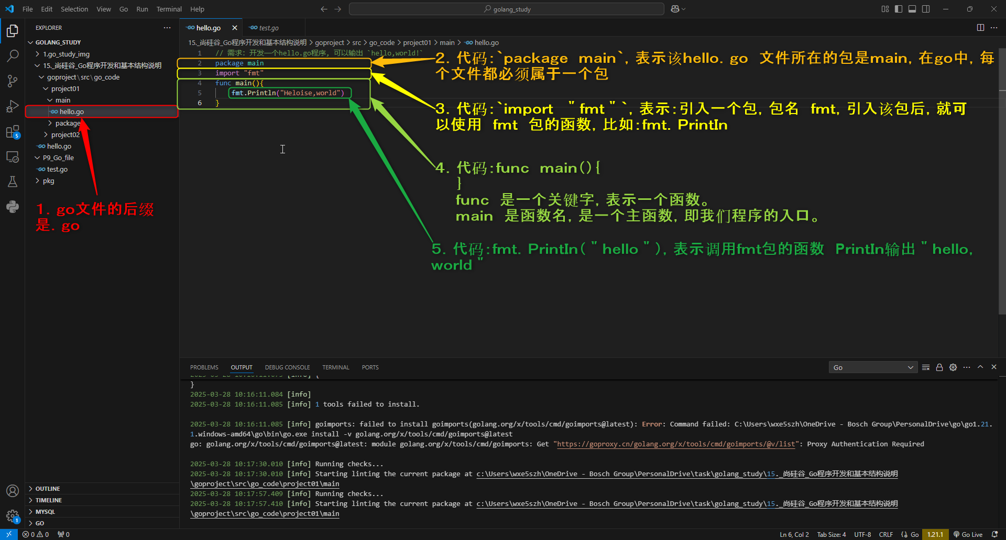Collapse the main folder in explorer

pos(102,100)
